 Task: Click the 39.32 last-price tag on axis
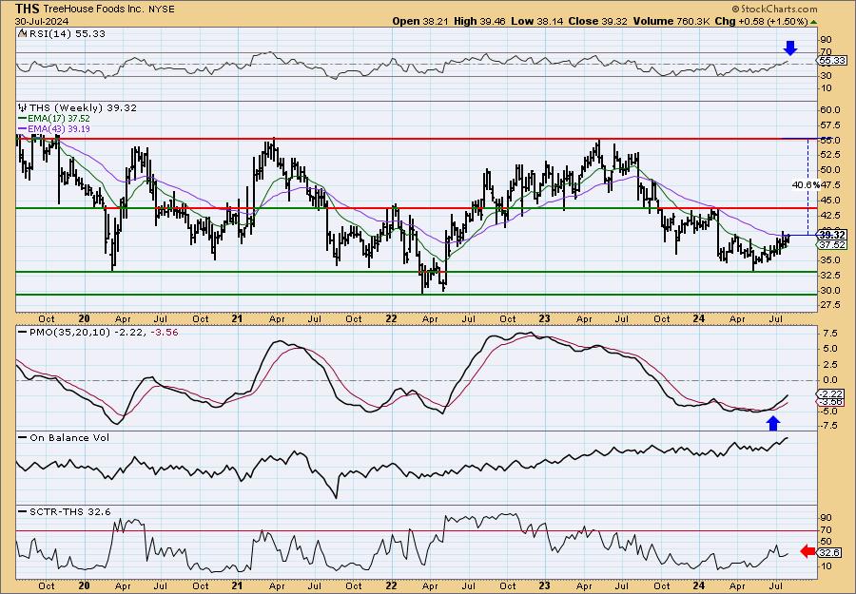tap(832, 235)
